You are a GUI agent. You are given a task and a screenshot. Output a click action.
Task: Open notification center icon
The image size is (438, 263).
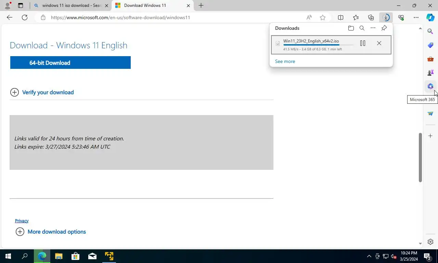427,256
